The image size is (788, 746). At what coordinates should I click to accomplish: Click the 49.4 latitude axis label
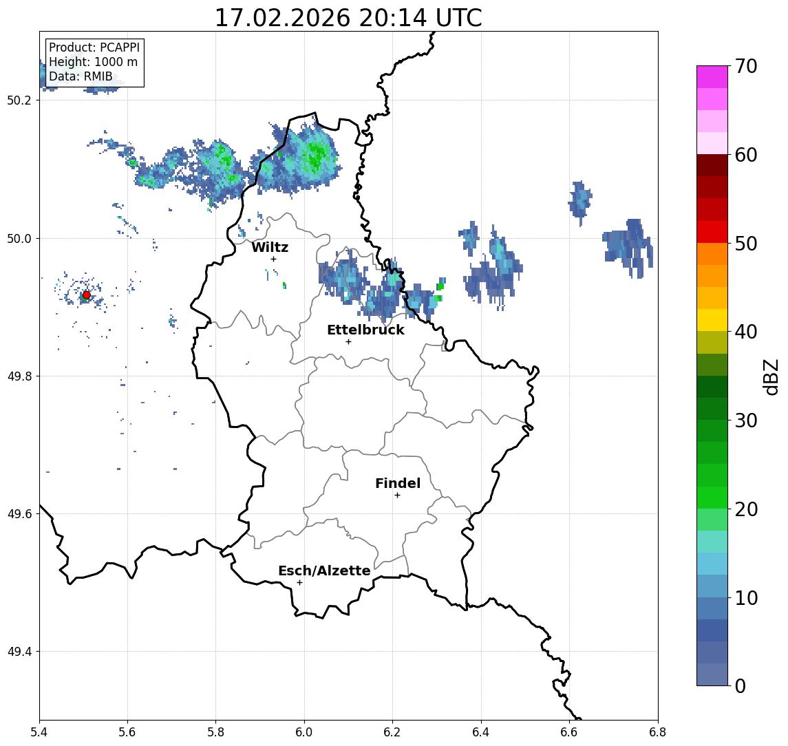click(x=19, y=652)
